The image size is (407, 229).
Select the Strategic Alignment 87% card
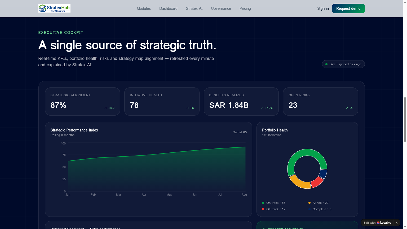82,102
